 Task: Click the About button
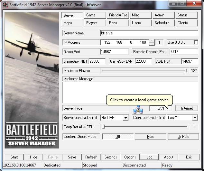pyautogui.click(x=169, y=157)
